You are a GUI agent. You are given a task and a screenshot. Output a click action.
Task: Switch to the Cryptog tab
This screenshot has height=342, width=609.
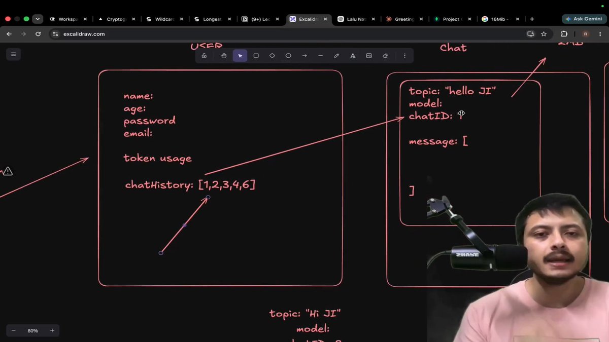[117, 19]
